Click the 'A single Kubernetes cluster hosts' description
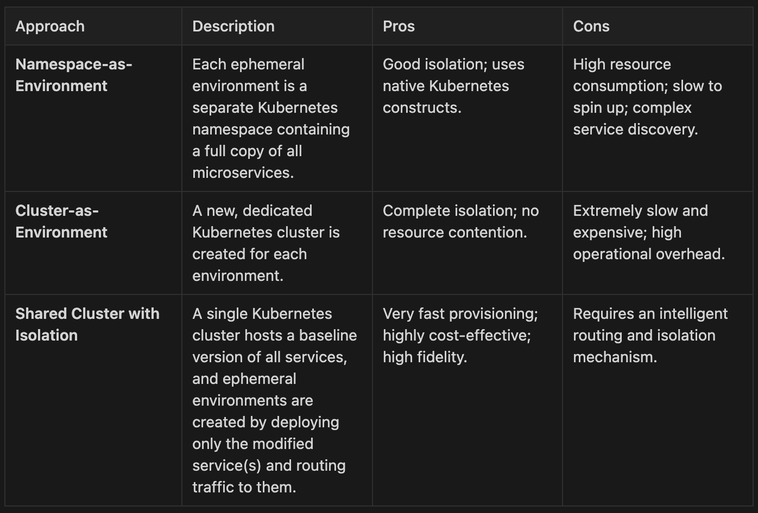 (x=274, y=400)
